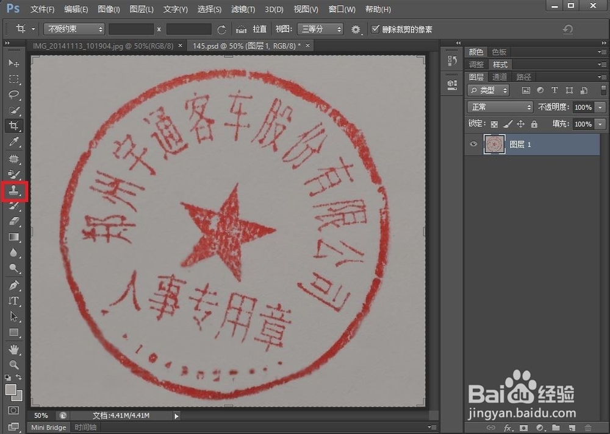Viewport: 610px width, 434px height.
Task: Toggle delete cropped pixels checkbox
Action: 375,29
